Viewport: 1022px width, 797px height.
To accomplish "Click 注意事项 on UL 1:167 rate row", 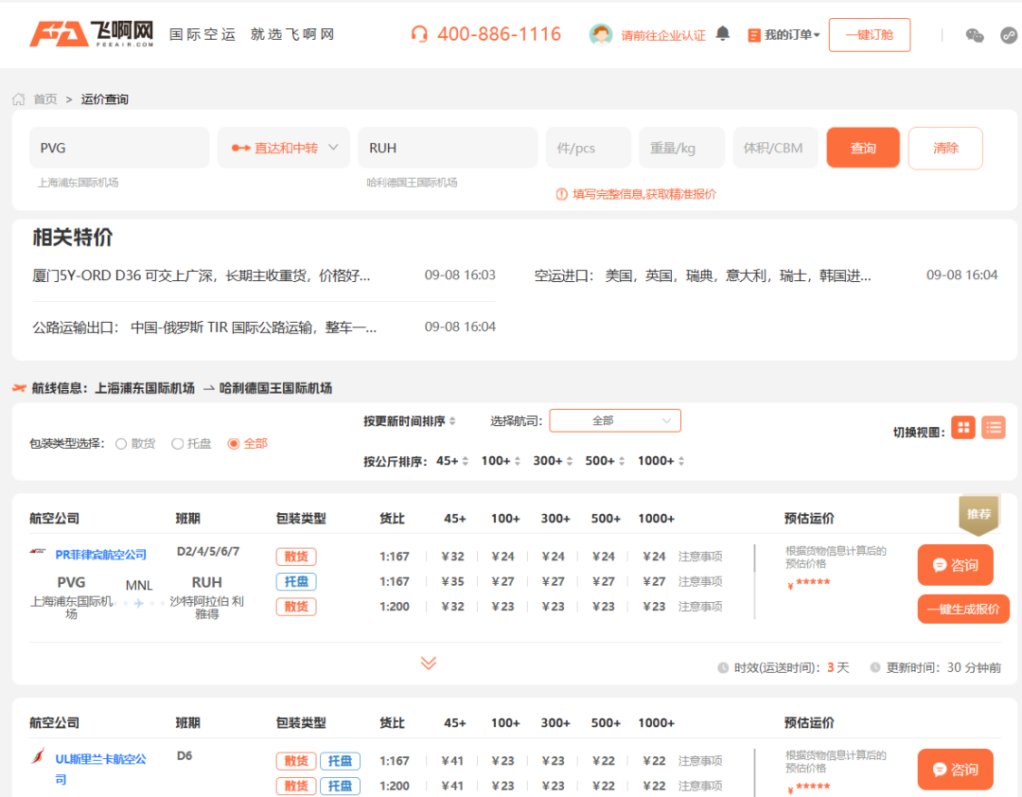I will (700, 761).
